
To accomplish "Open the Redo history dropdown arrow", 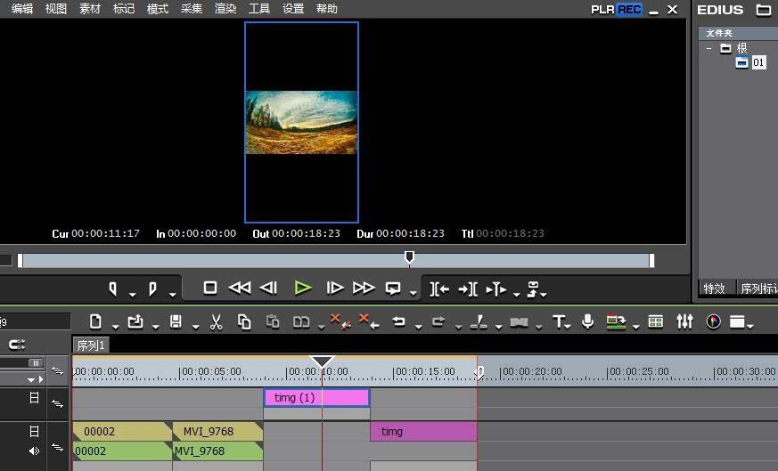I will tap(458, 327).
